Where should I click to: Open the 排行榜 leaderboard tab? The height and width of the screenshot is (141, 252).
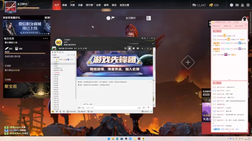89,5
